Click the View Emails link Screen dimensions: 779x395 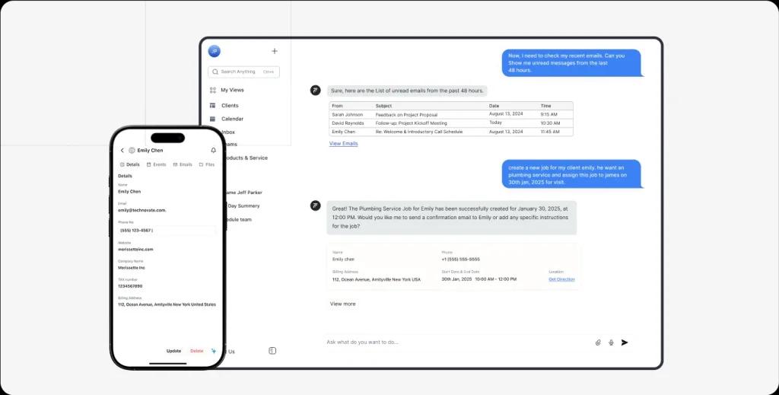(x=343, y=143)
